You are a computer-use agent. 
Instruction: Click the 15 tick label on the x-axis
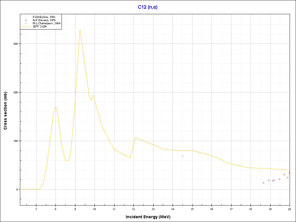tap(192, 209)
